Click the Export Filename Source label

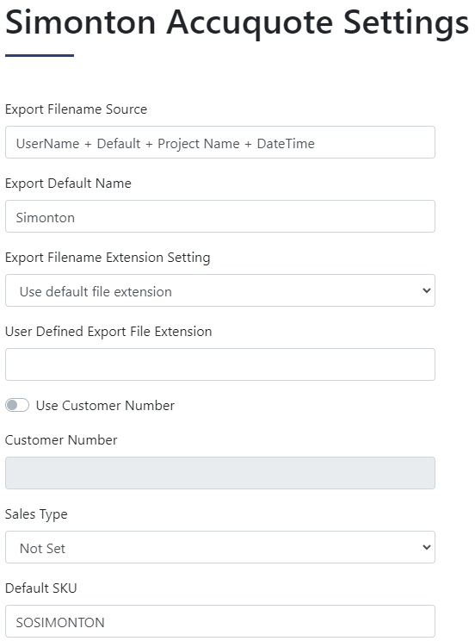tap(76, 109)
